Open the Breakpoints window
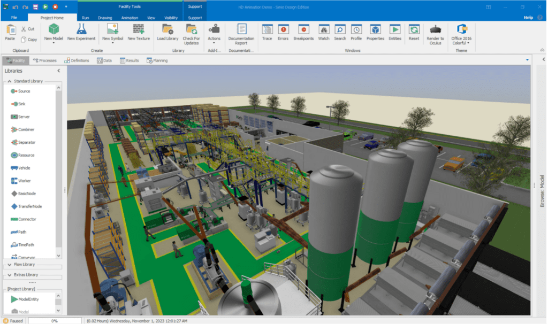 point(303,29)
